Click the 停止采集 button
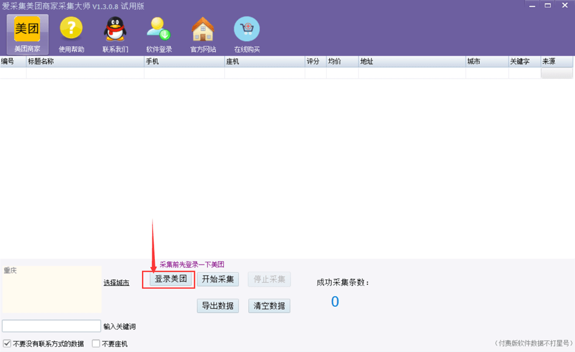Viewport: 575px width, 352px height. click(x=269, y=279)
